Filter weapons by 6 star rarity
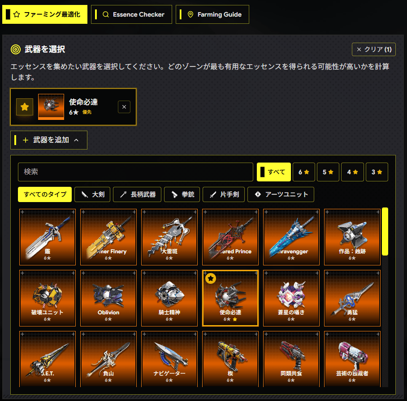407x401 pixels. pyautogui.click(x=304, y=172)
